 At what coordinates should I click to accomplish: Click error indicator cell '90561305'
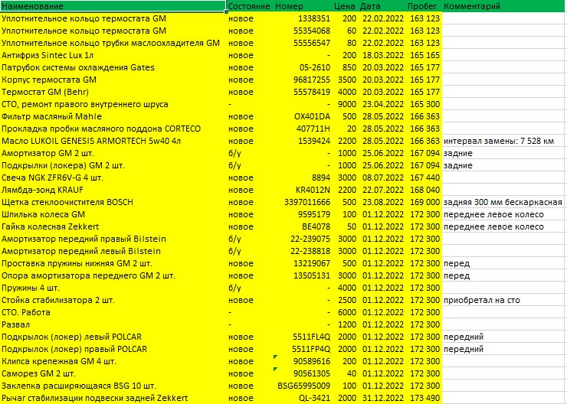(303, 373)
